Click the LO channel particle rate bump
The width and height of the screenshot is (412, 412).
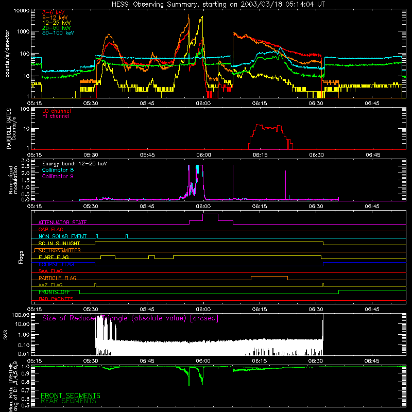point(271,136)
